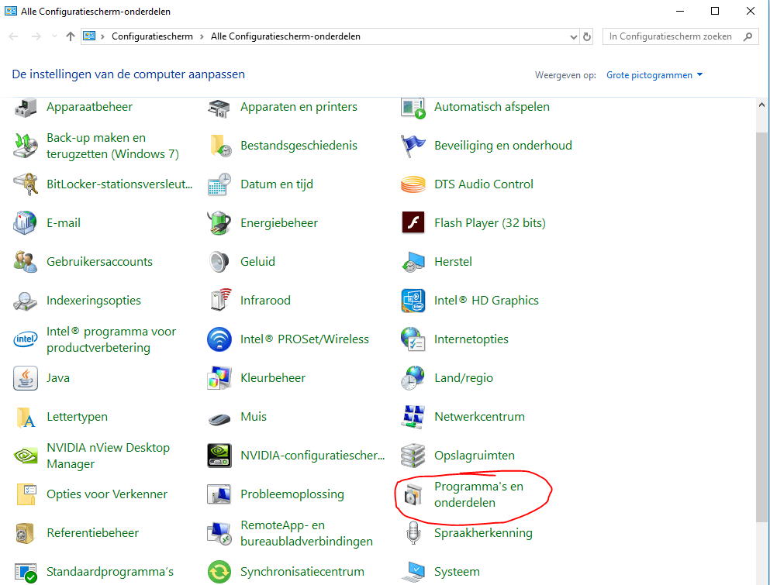
Task: Open the BitLocker-stationsversleuteling icon
Action: tap(25, 184)
